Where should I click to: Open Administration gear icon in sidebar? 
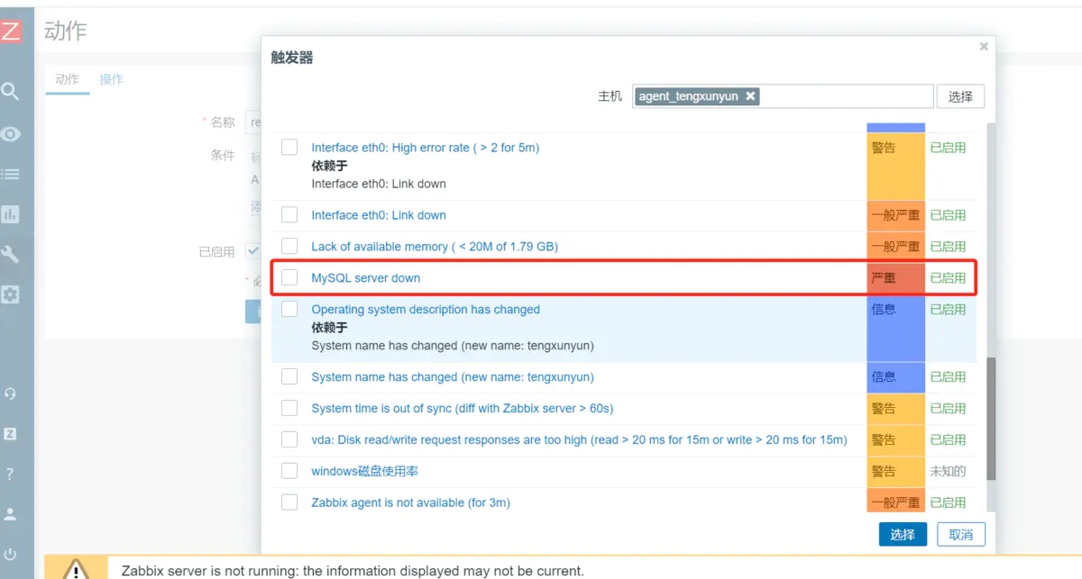pyautogui.click(x=10, y=294)
